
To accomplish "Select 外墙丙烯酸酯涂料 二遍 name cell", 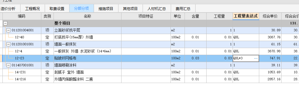I will (x=87, y=79).
